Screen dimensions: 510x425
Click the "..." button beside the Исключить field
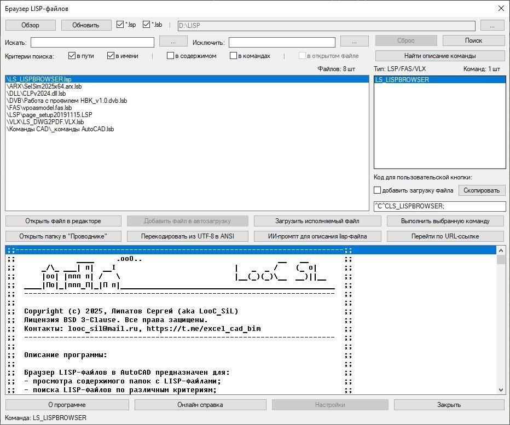point(354,41)
